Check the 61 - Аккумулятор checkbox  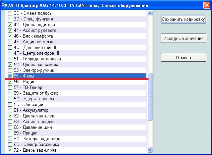click(x=10, y=110)
